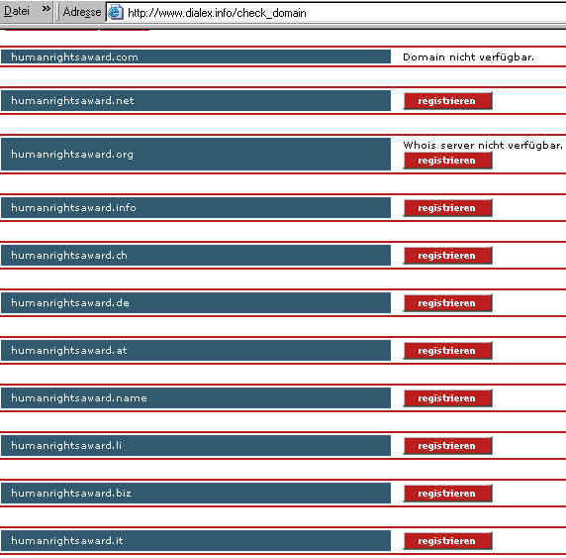Click the Internet Explorer page icon in address bar

[116, 13]
